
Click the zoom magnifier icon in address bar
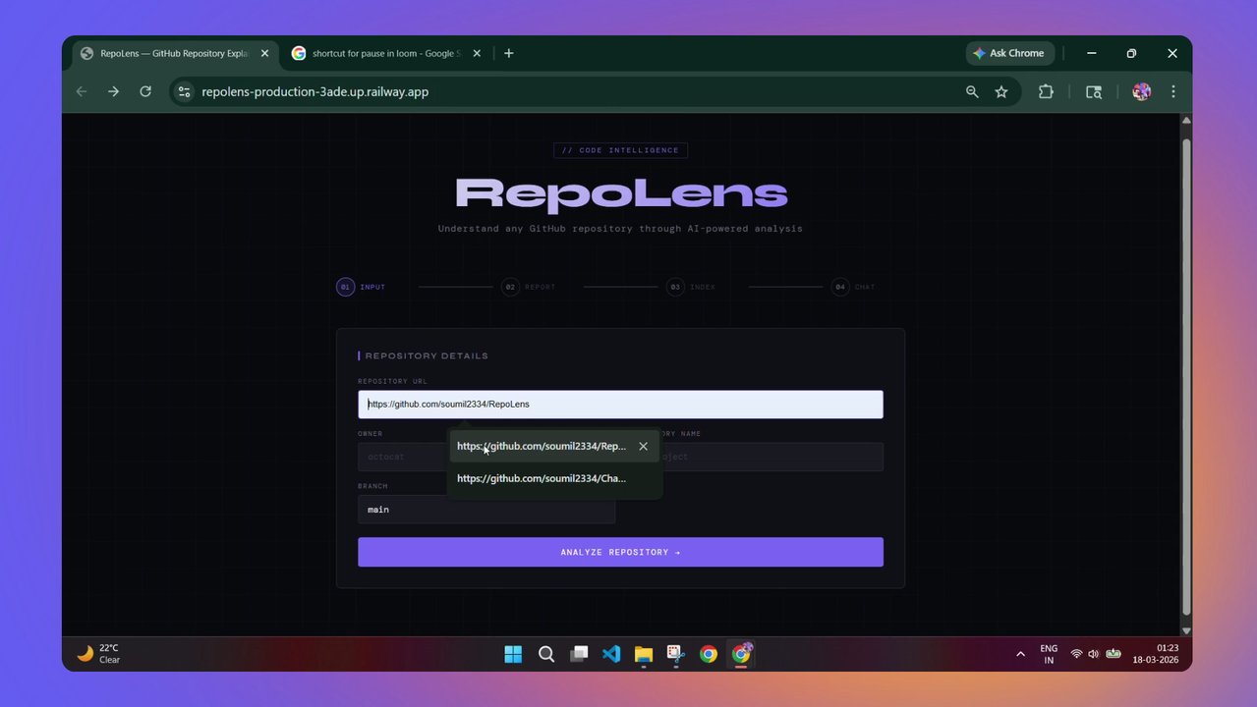tap(972, 91)
